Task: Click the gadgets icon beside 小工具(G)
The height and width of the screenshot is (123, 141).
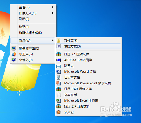Action: (14, 54)
